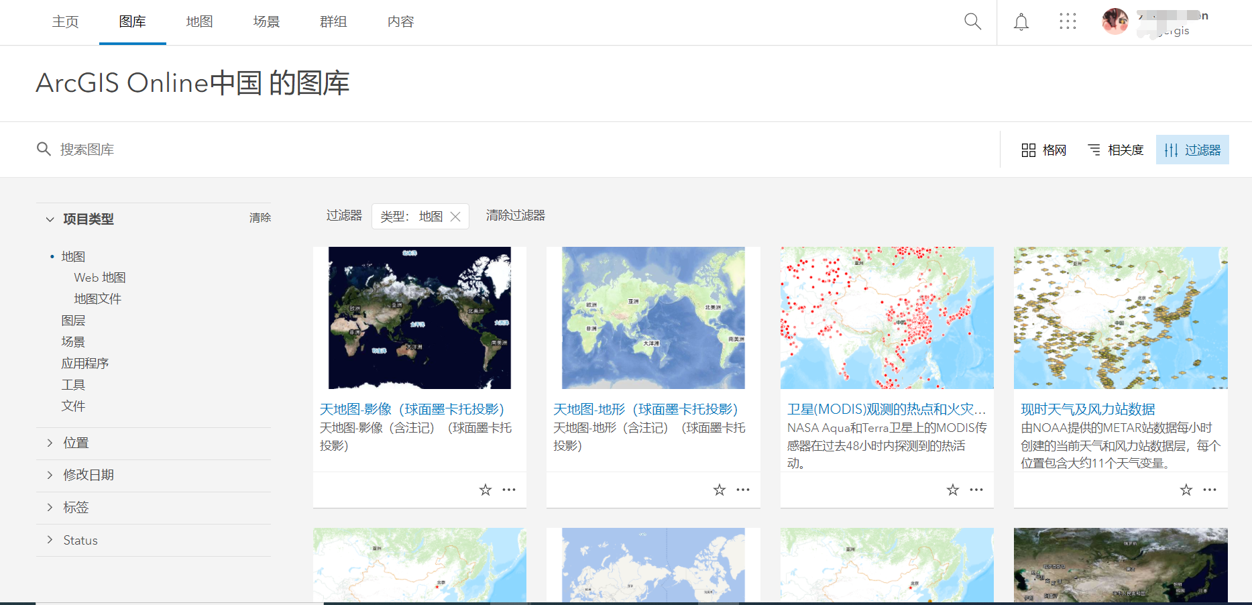This screenshot has height=605, width=1252.
Task: Select 地图 item type filter
Action: (x=73, y=257)
